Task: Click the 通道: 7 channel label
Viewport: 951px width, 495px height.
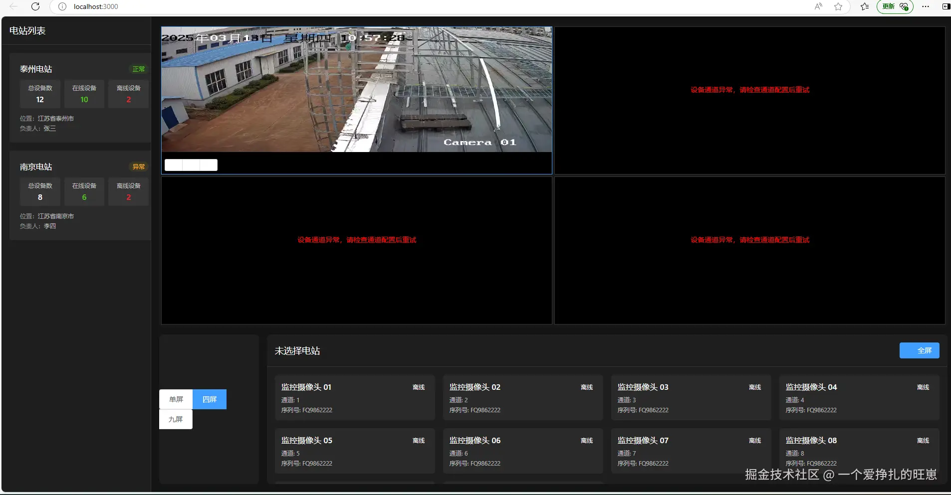Action: (x=627, y=454)
